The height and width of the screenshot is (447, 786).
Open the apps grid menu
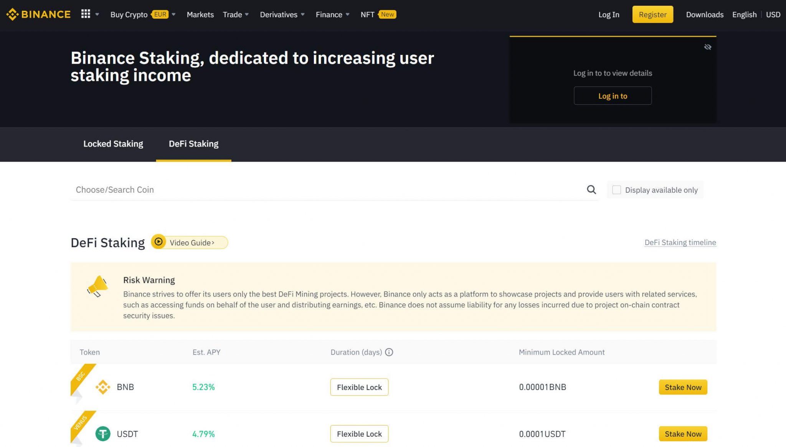[x=86, y=14]
